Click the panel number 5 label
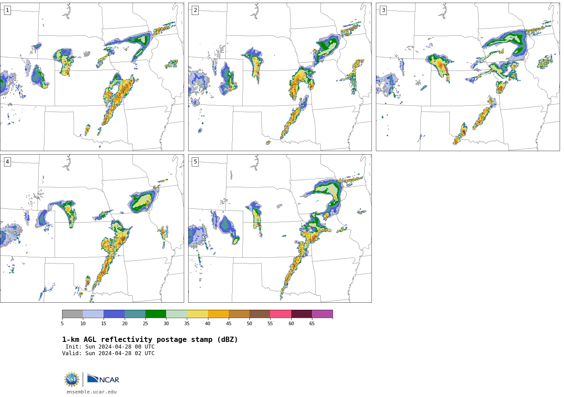This screenshot has width=564, height=397. pos(195,162)
